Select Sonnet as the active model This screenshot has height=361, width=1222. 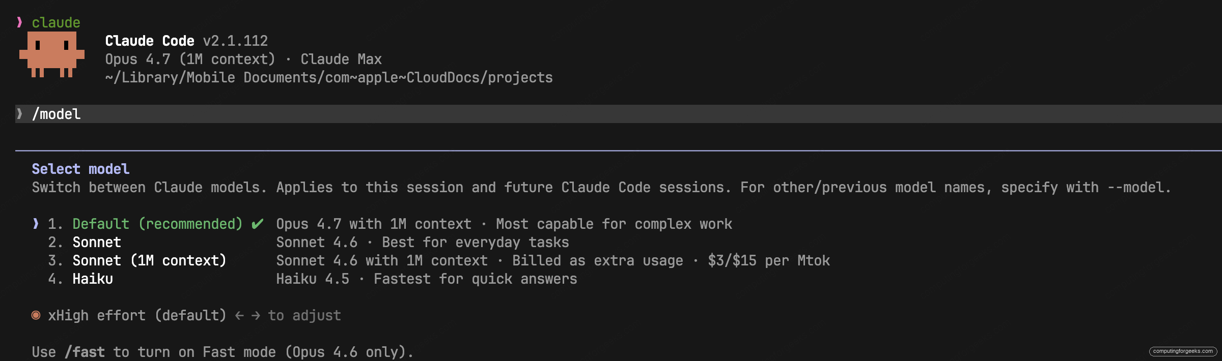(96, 242)
